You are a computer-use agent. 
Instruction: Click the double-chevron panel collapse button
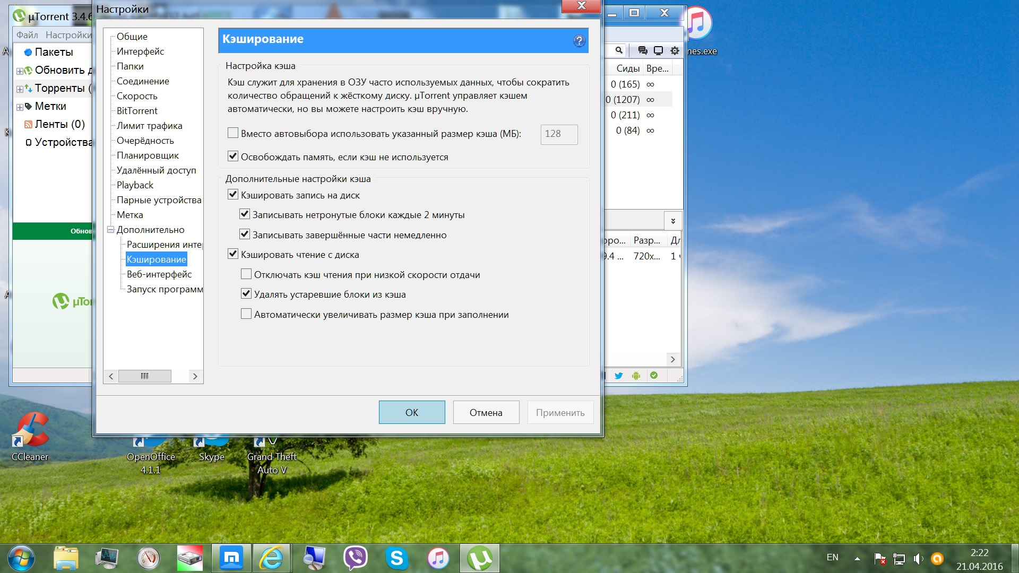[x=673, y=221]
